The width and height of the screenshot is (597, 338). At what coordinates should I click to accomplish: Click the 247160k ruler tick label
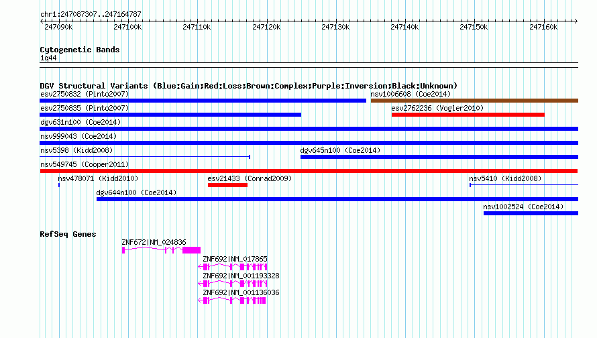[543, 27]
